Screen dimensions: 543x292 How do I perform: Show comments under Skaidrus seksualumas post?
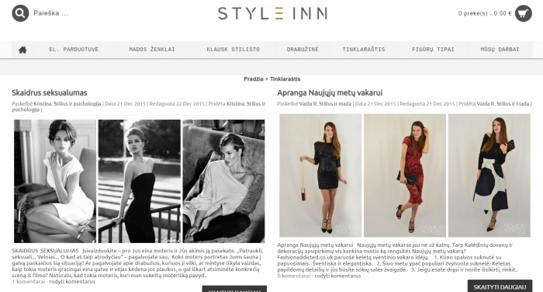click(72, 282)
